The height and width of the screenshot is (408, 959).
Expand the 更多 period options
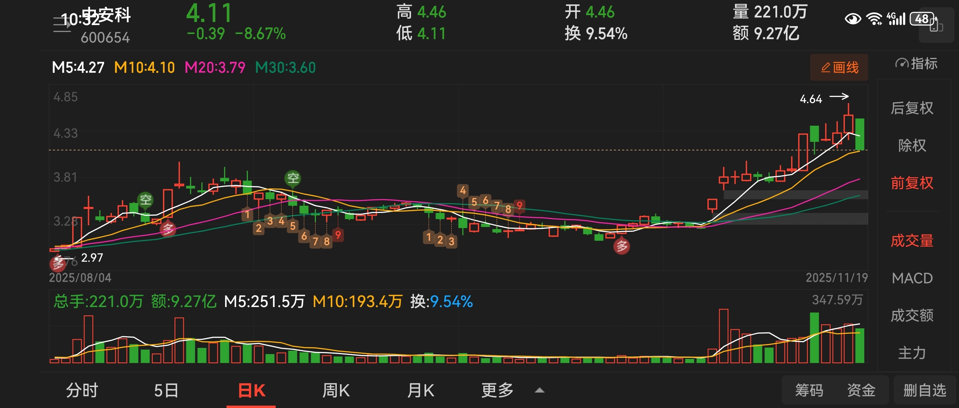pyautogui.click(x=497, y=390)
